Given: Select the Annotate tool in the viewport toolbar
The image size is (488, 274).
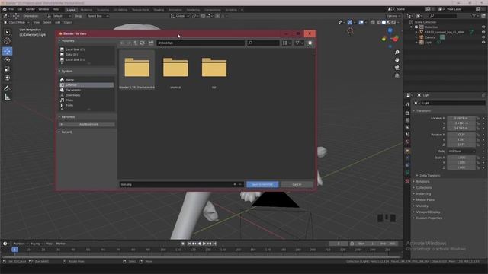Looking at the screenshot, I should click(x=7, y=88).
